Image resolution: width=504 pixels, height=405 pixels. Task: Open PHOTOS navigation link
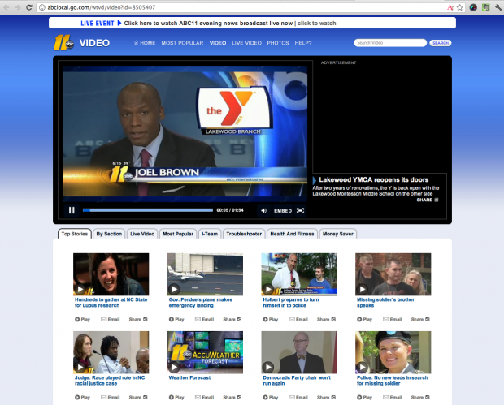(x=278, y=43)
